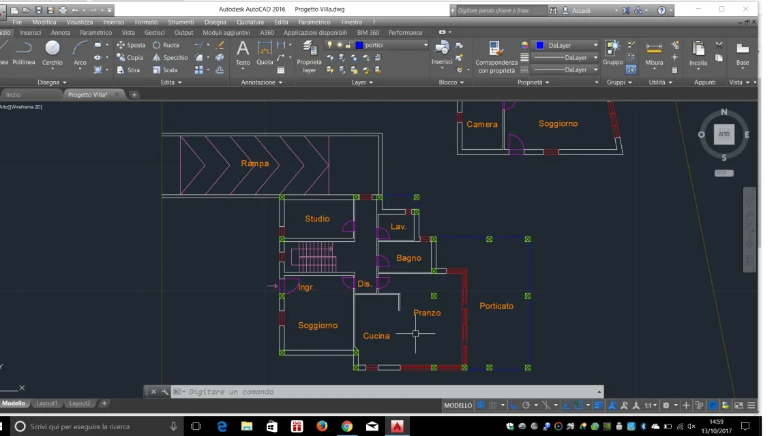Click the print icon in quick access toolbar
This screenshot has height=436, width=776.
tap(63, 10)
